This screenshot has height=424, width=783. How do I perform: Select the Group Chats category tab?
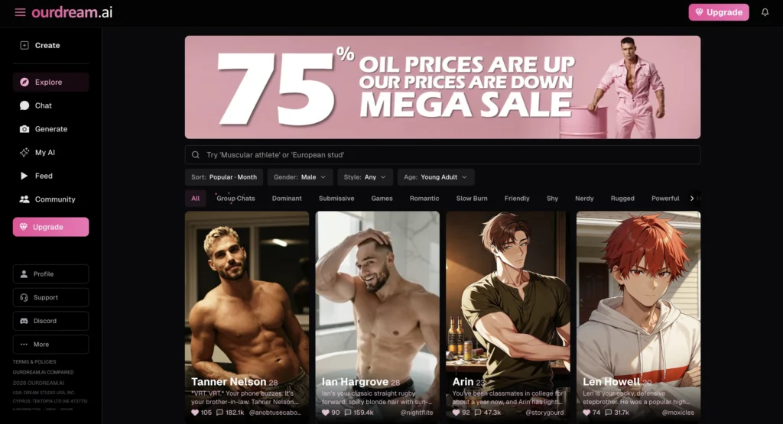click(236, 198)
